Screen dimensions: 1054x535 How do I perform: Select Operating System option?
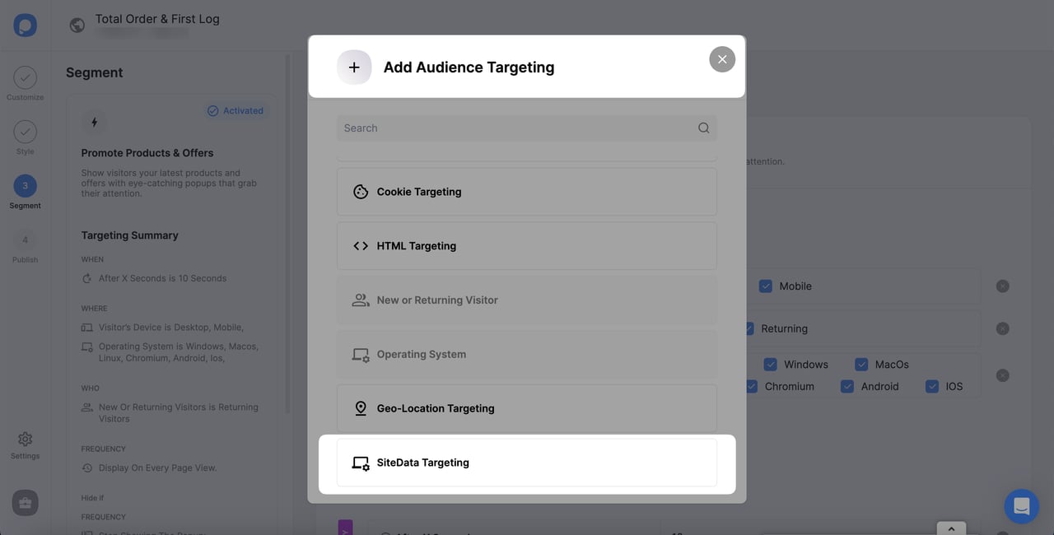pyautogui.click(x=526, y=355)
